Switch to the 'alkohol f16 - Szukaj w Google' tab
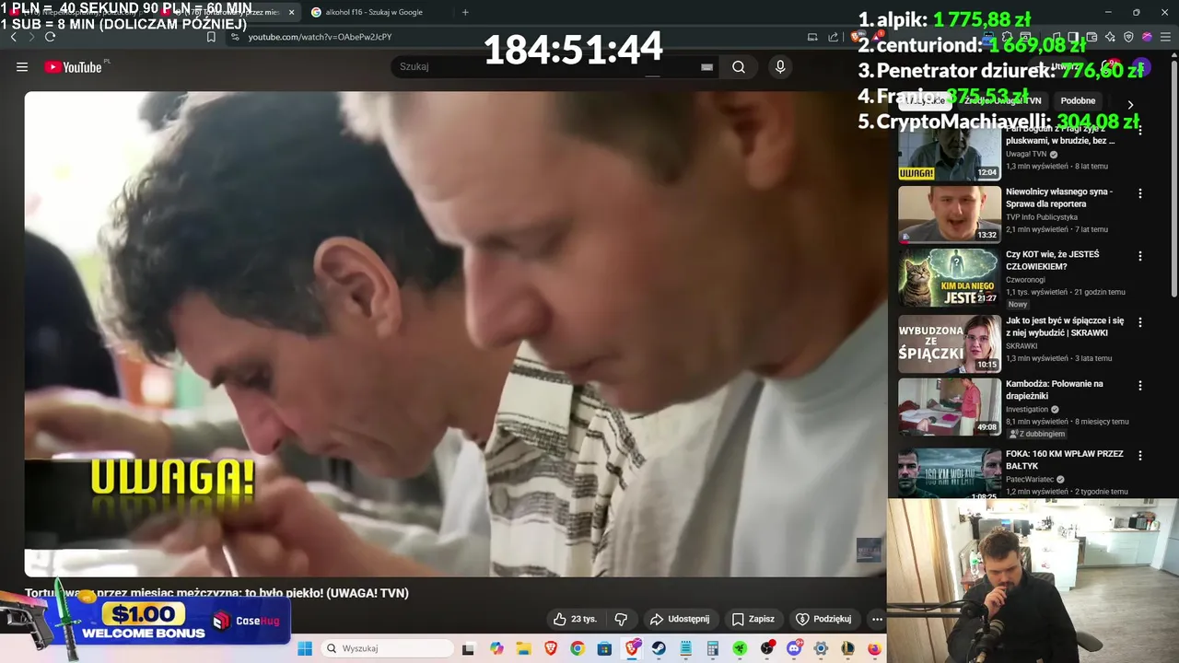Screen dimensions: 1179x663 click(x=373, y=12)
